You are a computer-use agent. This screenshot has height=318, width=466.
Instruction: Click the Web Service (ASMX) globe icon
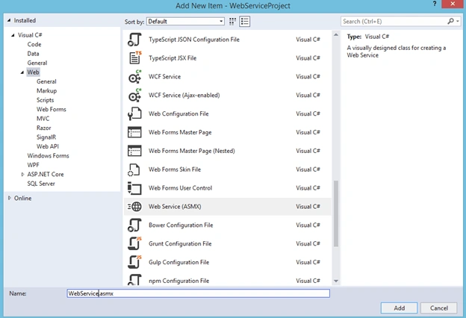135,207
